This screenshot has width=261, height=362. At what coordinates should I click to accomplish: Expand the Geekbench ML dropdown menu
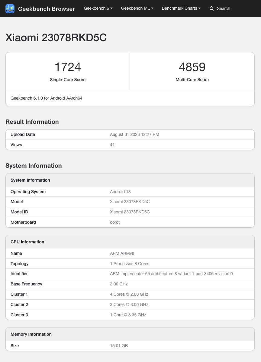[137, 8]
